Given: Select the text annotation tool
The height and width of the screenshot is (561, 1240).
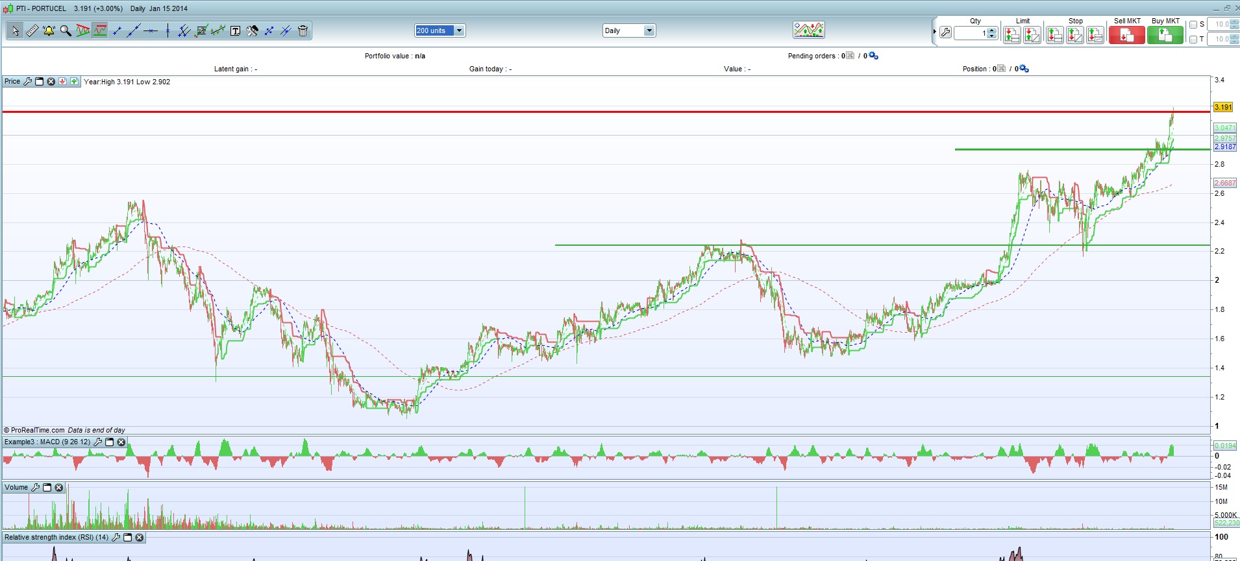Looking at the screenshot, I should click(x=235, y=30).
